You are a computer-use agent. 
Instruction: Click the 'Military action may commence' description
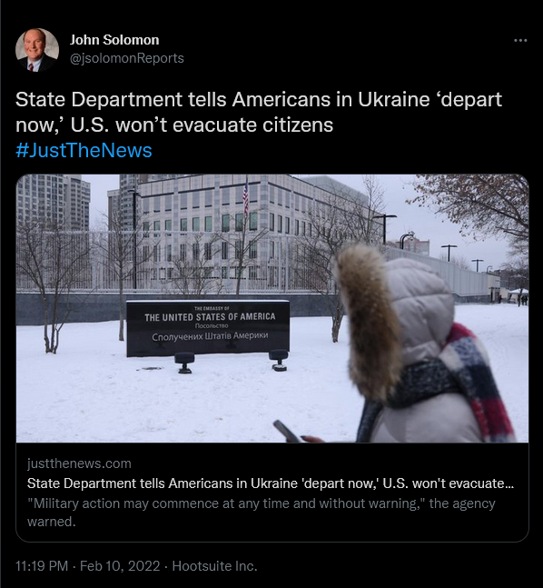click(262, 513)
